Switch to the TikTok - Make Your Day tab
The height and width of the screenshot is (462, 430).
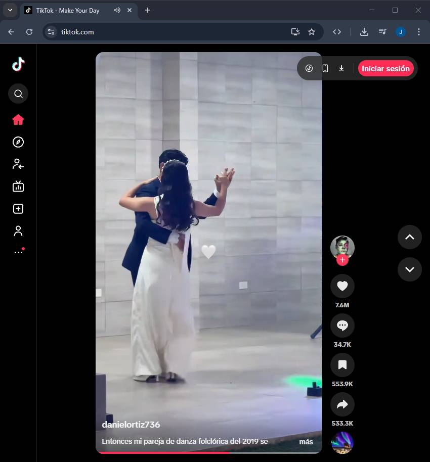(x=67, y=10)
